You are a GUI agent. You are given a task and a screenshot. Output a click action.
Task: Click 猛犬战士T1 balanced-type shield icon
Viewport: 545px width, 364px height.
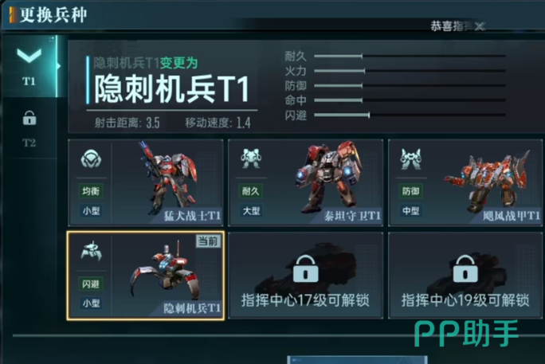(x=91, y=159)
